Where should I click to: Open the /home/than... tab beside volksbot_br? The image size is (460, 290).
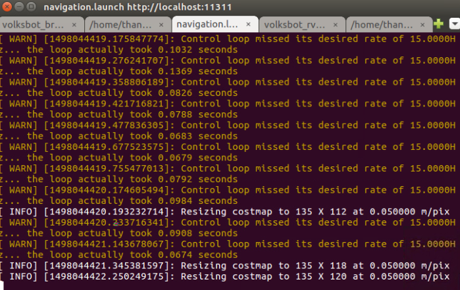[120, 25]
